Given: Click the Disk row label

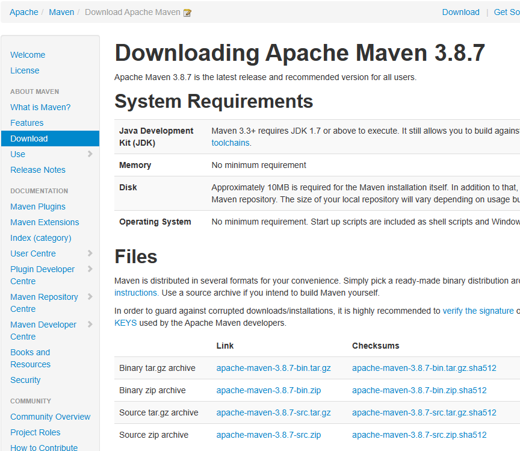Looking at the screenshot, I should pos(128,187).
